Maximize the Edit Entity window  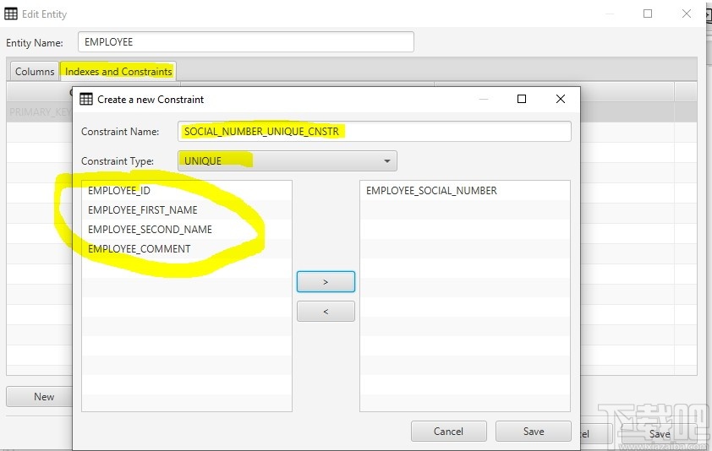[x=648, y=14]
